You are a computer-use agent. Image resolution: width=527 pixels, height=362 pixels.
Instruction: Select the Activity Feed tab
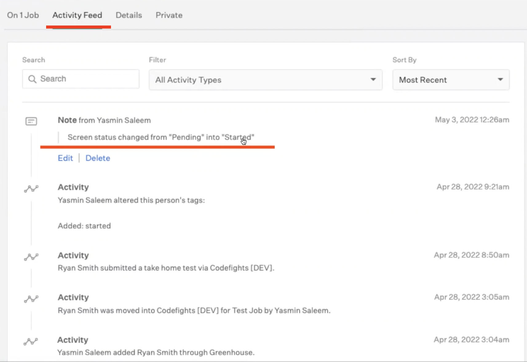pyautogui.click(x=77, y=15)
